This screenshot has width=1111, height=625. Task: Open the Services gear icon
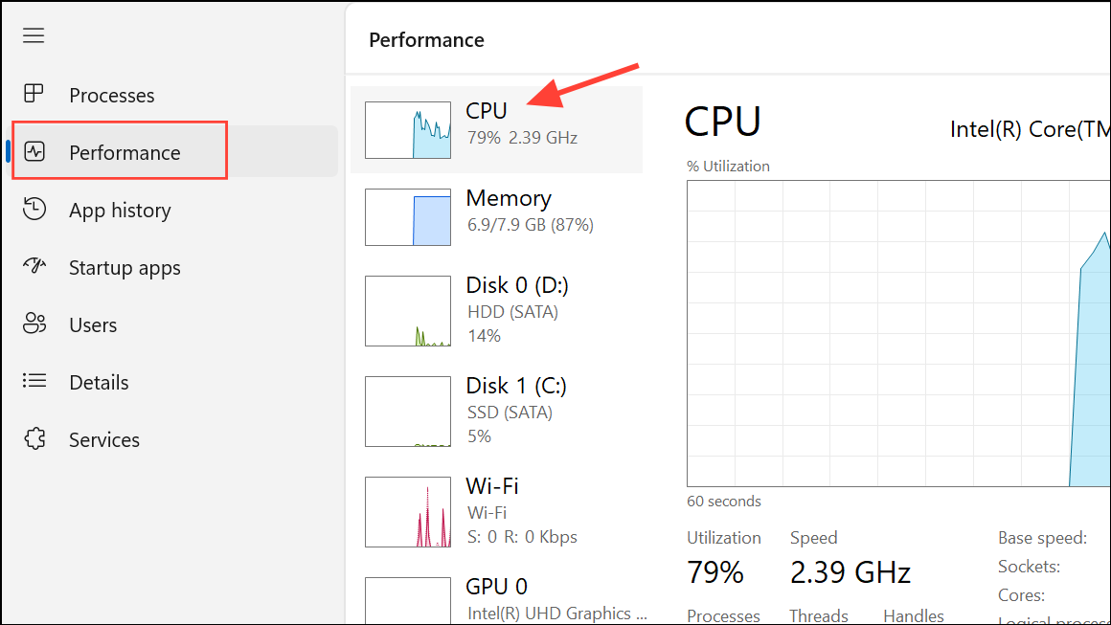34,439
